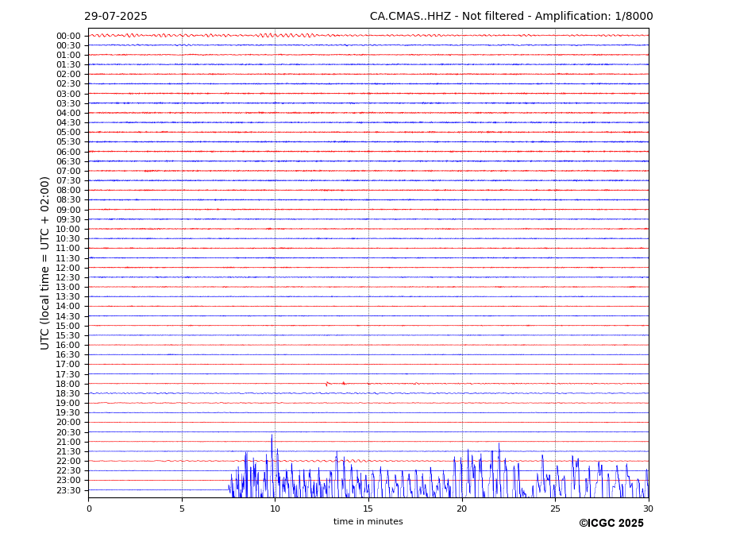Click the 17:30 time row label
This screenshot has height=553, width=736.
click(x=68, y=374)
